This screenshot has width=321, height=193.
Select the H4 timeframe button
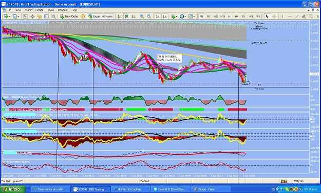click(x=237, y=16)
